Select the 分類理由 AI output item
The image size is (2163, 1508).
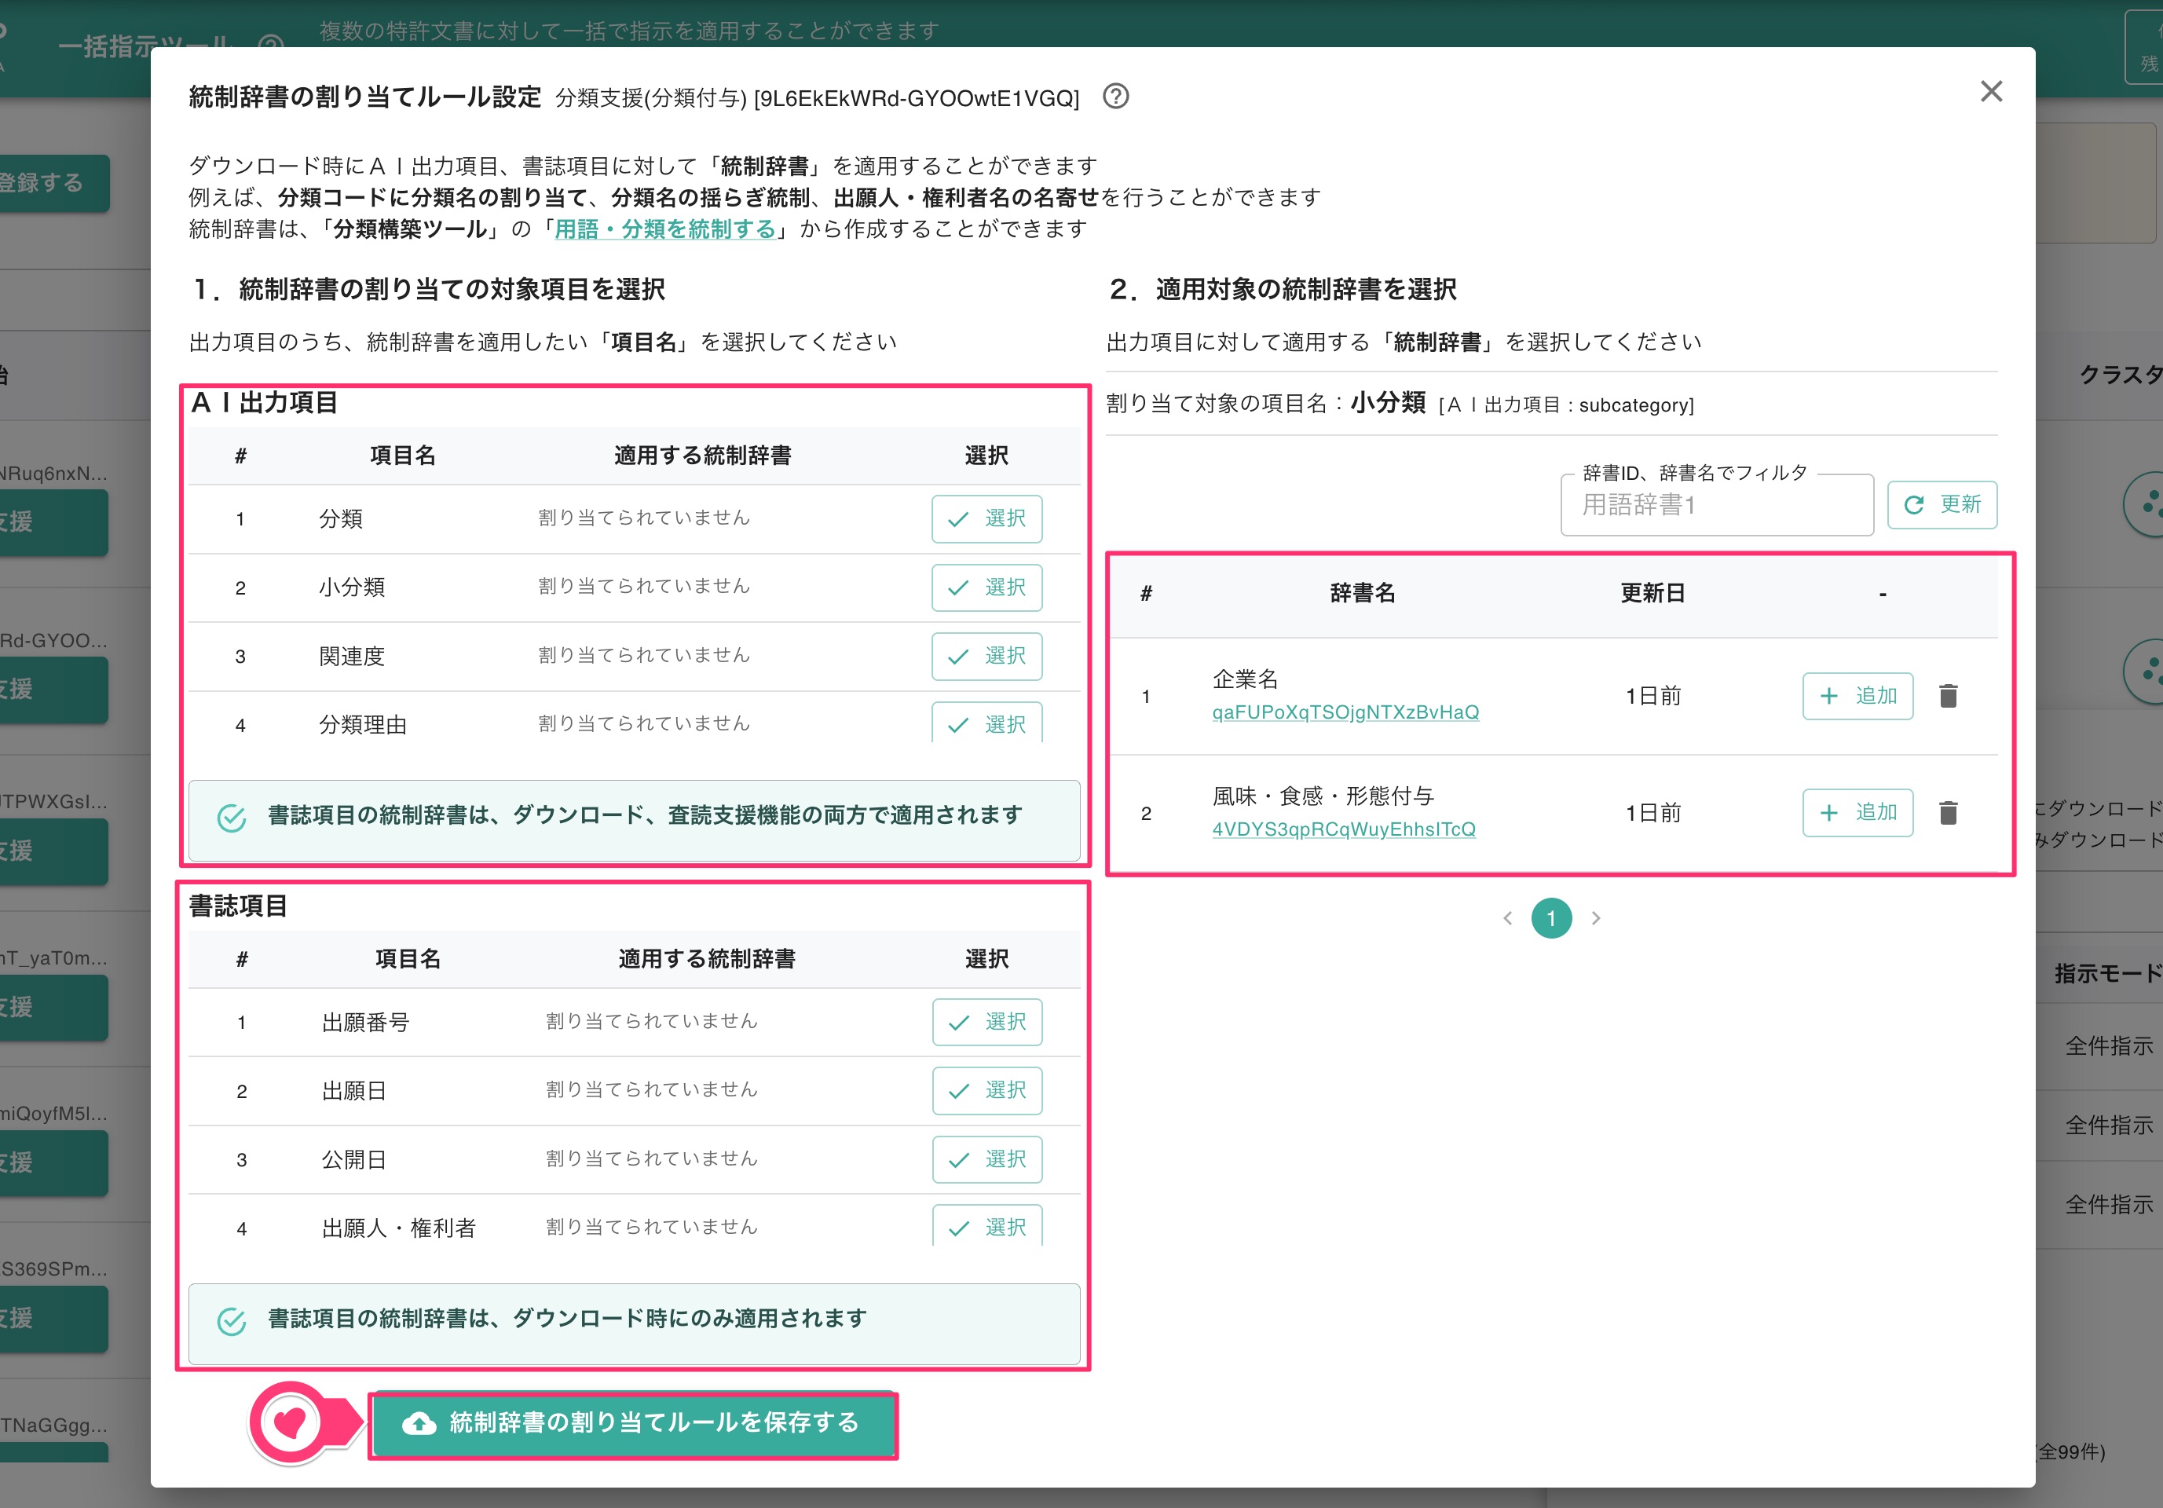(x=986, y=723)
